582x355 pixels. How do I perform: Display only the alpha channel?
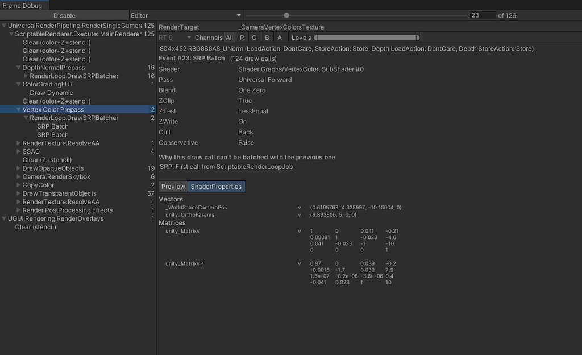click(280, 37)
